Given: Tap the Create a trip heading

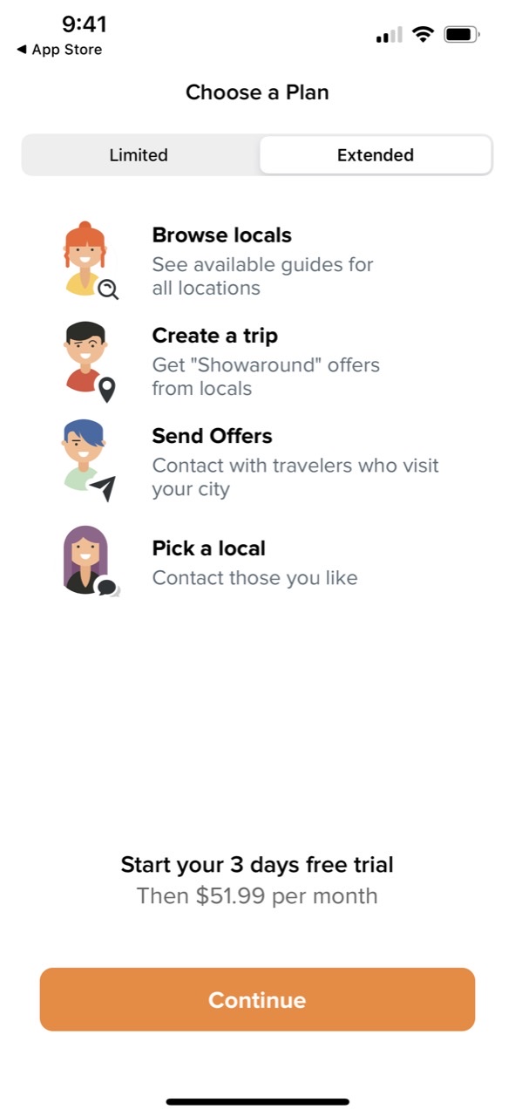Looking at the screenshot, I should 214,336.
